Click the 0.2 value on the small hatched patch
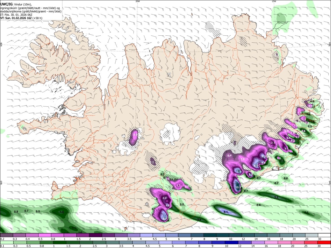This screenshot has width=331, height=248. coord(152,162)
